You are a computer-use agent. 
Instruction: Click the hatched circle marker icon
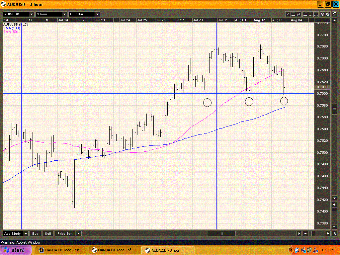point(322,14)
